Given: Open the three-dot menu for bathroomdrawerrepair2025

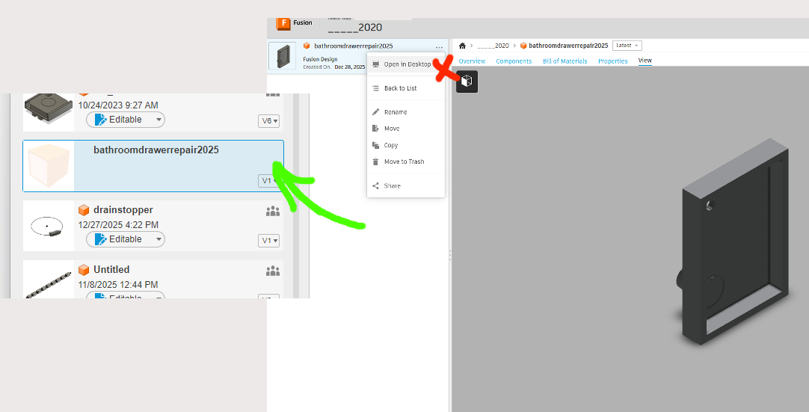Looking at the screenshot, I should click(x=439, y=46).
